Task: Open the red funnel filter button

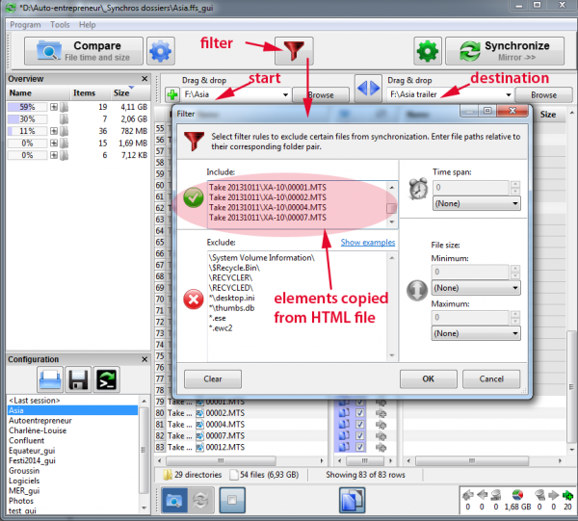Action: tap(294, 51)
